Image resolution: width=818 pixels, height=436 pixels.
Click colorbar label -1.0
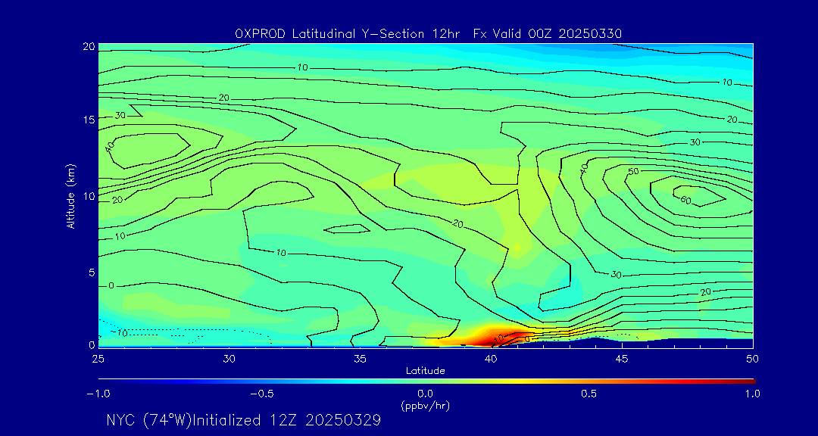click(98, 394)
